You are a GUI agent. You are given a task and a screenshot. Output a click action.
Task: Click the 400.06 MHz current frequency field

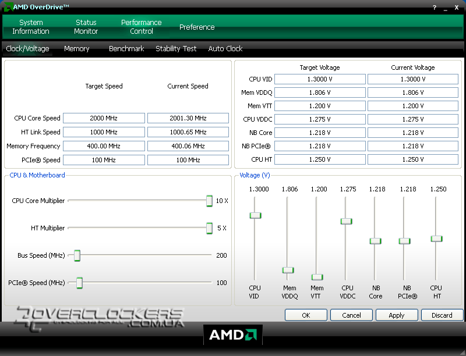point(188,146)
